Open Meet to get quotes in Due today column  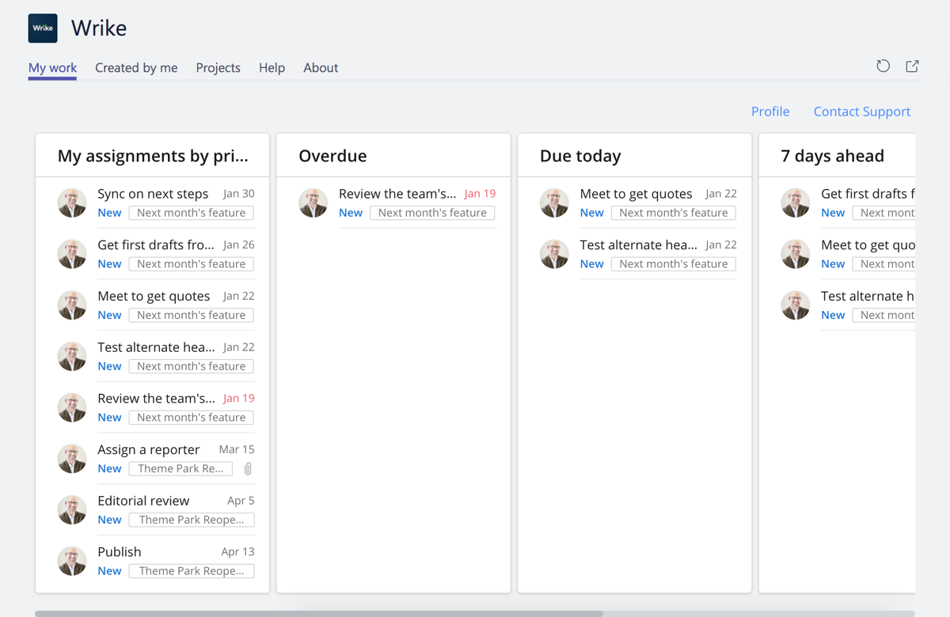[x=636, y=194]
